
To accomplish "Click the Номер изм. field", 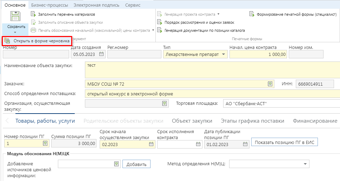I will [306, 54].
